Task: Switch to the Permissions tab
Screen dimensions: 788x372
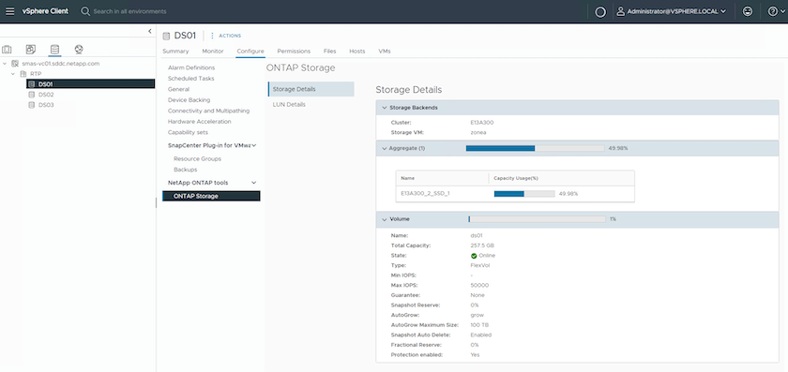Action: tap(294, 52)
